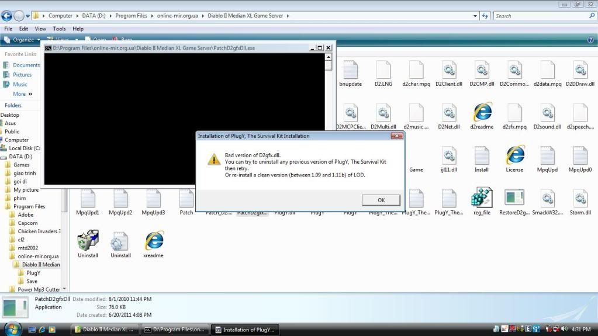Click the volume icon in system tray

[565, 329]
